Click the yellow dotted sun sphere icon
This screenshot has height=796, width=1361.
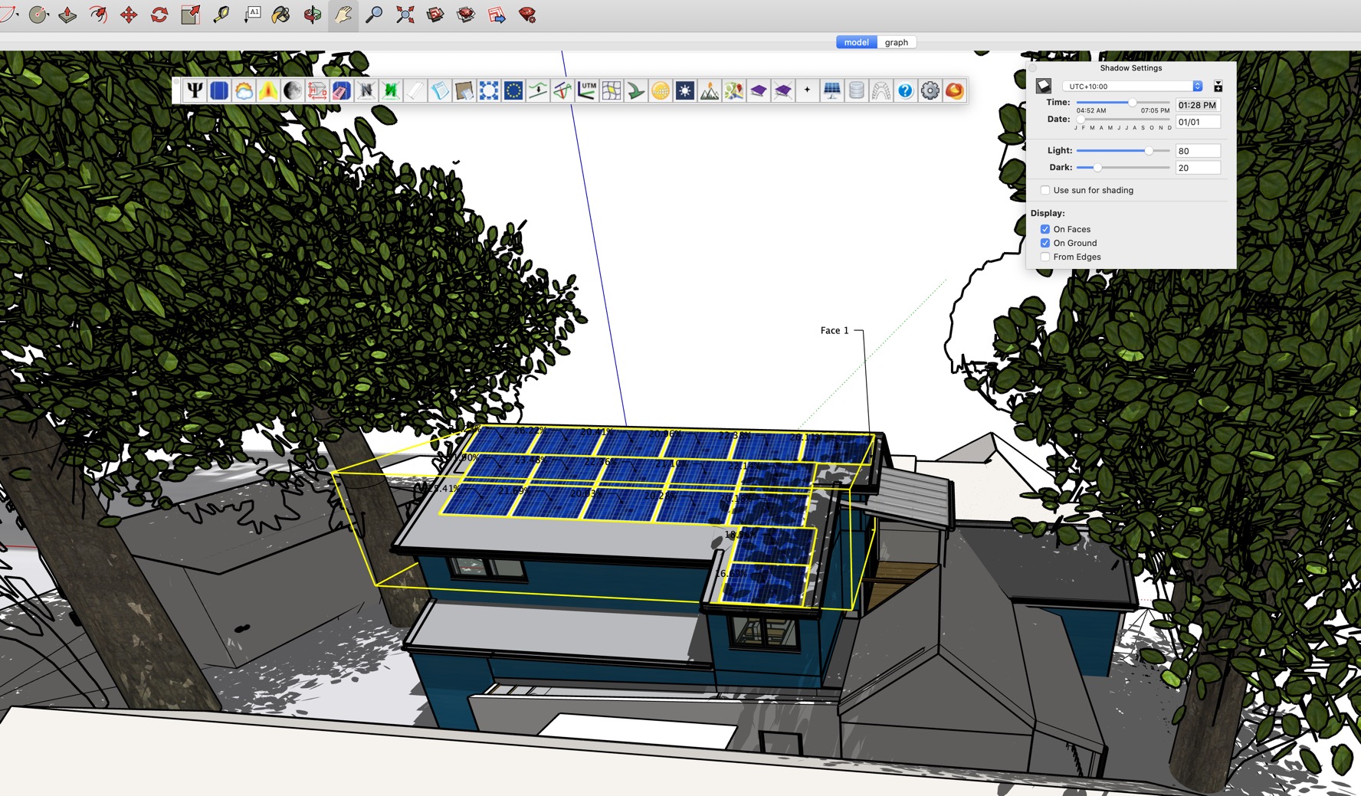click(661, 90)
